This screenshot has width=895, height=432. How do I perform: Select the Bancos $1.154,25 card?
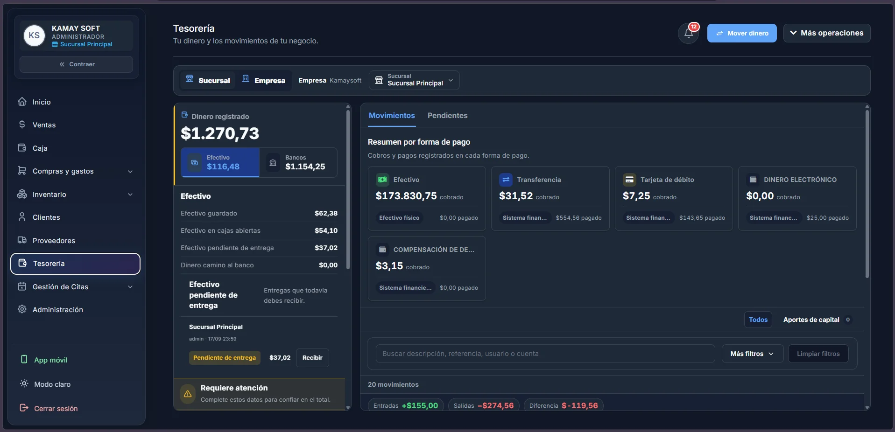(298, 162)
